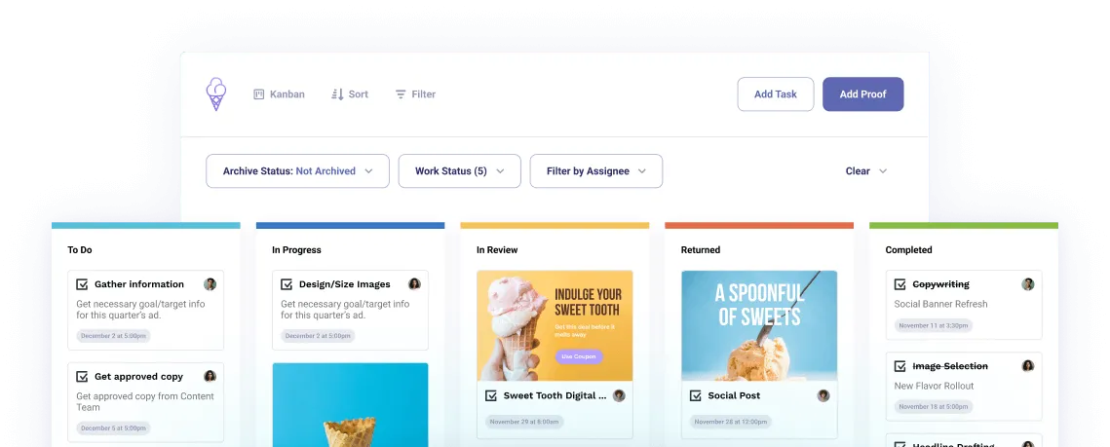The image size is (1110, 447).
Task: Open assignee avatar on Image Selection card
Action: pyautogui.click(x=1028, y=365)
